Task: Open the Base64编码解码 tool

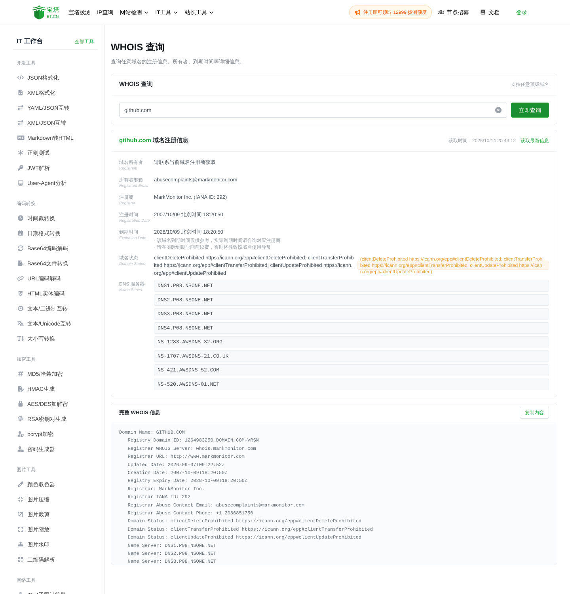Action: [x=48, y=248]
